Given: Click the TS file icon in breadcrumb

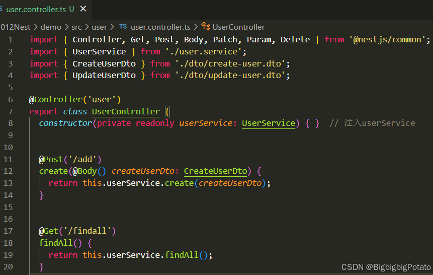Looking at the screenshot, I should coord(123,26).
